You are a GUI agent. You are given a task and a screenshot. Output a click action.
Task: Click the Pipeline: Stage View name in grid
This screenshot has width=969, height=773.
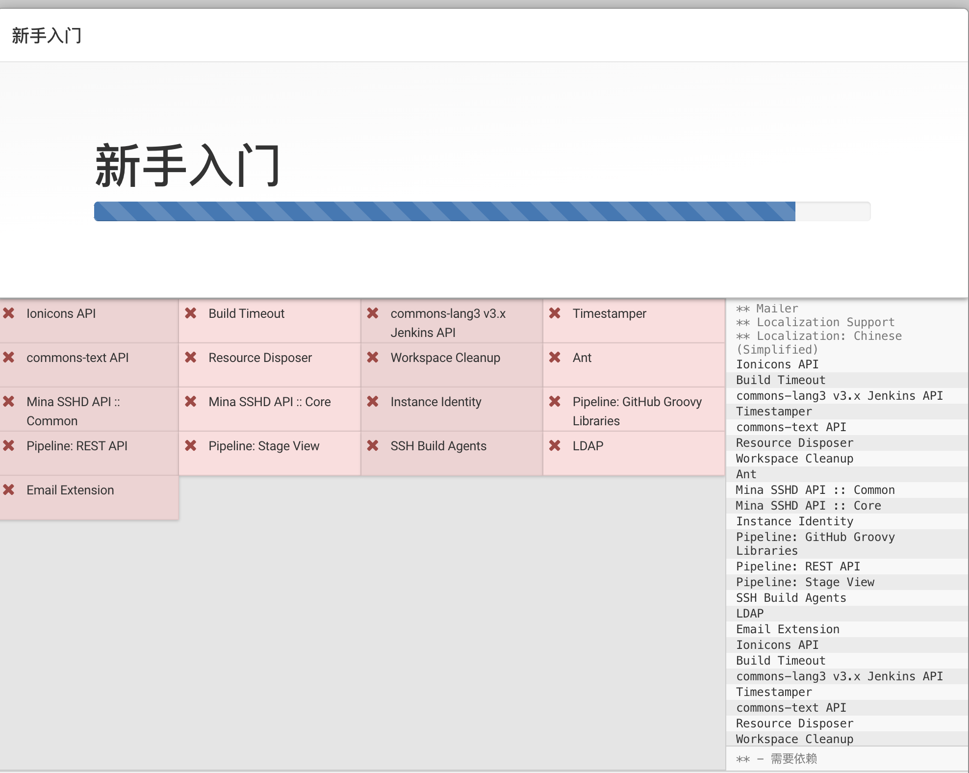(x=264, y=446)
